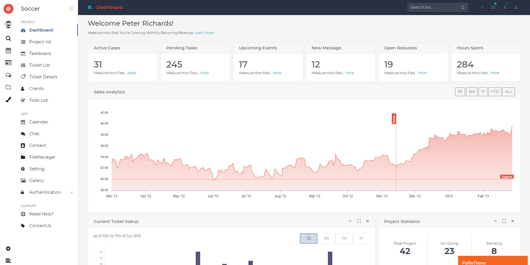Select 1Y tab in ticket status
Image resolution: width=530 pixels, height=265 pixels.
[361, 239]
